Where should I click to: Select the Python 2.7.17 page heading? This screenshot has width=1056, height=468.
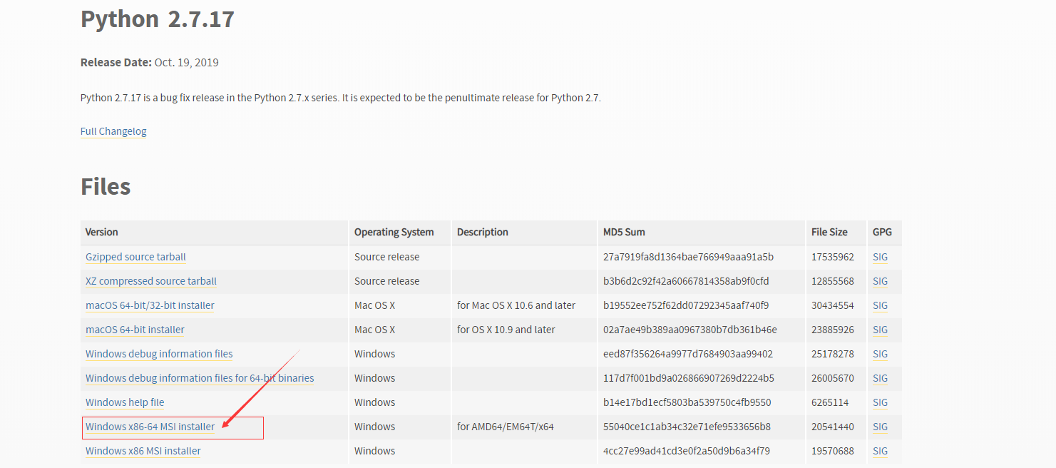click(x=158, y=19)
